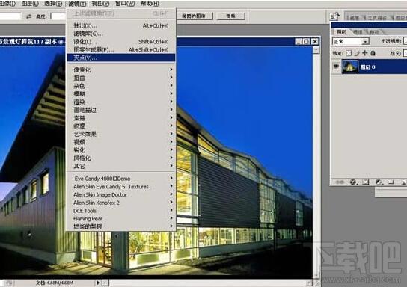Expand 模糊 submenu
The height and width of the screenshot is (287, 407).
(121, 94)
